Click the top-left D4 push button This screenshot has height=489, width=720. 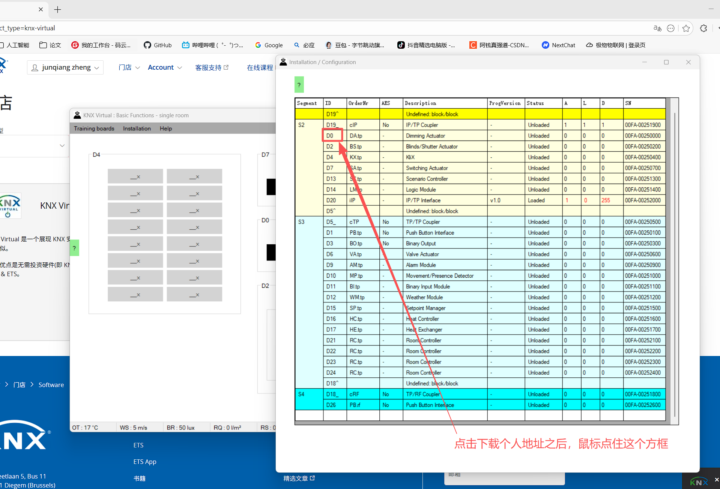(135, 176)
